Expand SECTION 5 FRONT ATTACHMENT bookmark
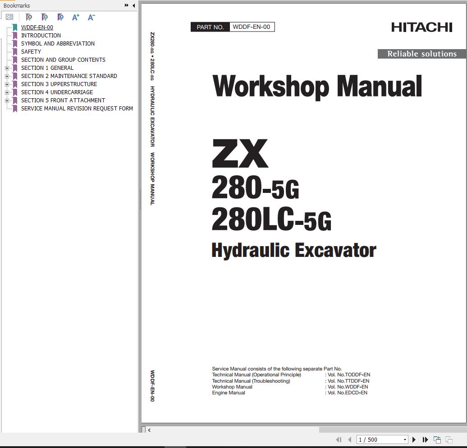This screenshot has width=467, height=448. click(x=7, y=101)
